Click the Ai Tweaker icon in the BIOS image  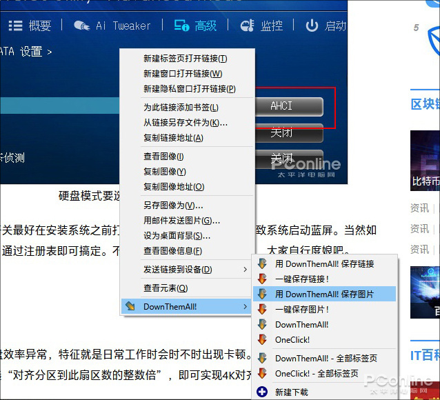coord(81,26)
